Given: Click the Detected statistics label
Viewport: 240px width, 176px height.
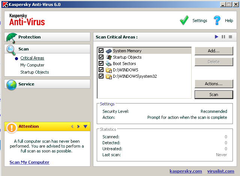Looking at the screenshot, I should tap(111, 143).
